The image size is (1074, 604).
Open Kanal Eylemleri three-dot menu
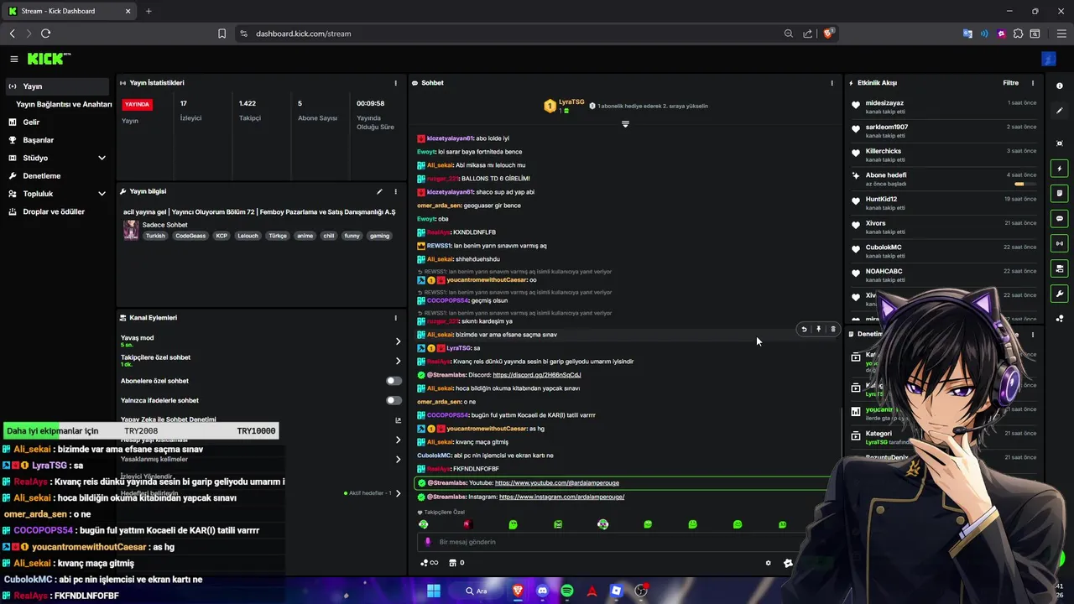tap(396, 318)
